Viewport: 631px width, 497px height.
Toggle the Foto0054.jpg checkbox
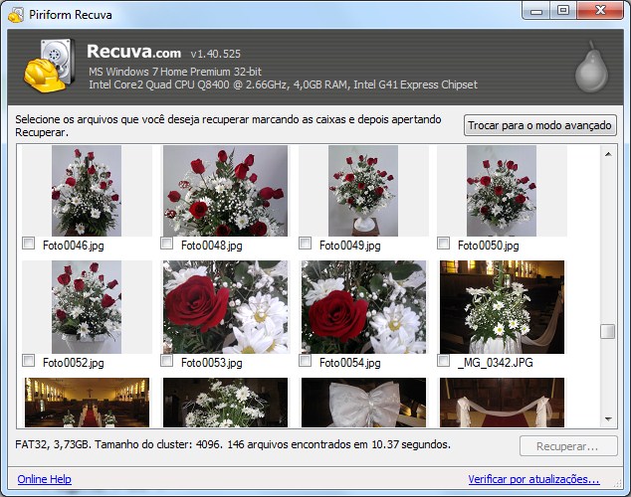click(x=305, y=361)
